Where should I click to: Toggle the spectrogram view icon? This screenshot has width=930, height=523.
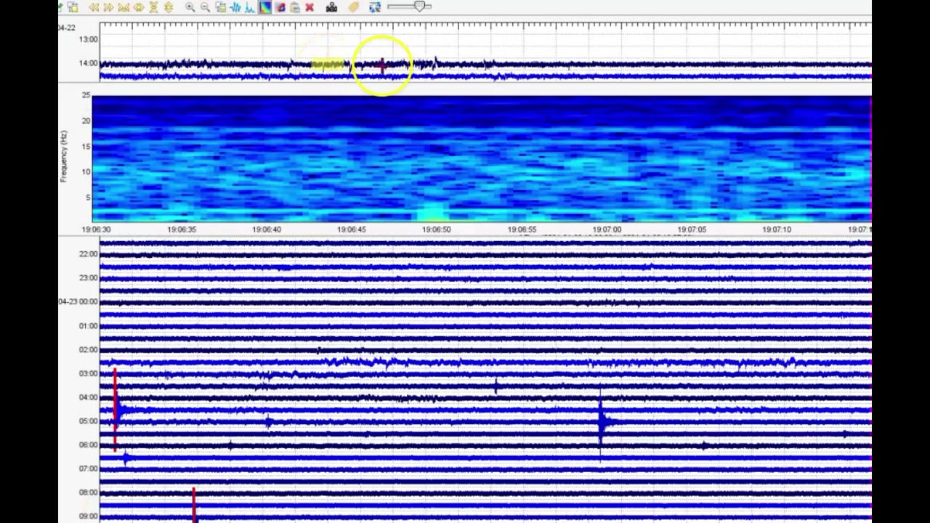[x=265, y=7]
